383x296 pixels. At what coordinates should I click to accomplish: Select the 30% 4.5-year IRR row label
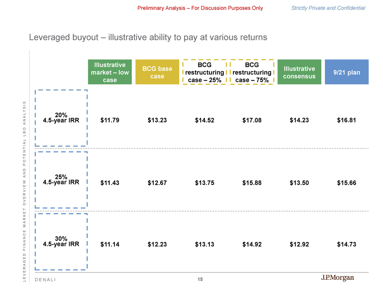[61, 242]
